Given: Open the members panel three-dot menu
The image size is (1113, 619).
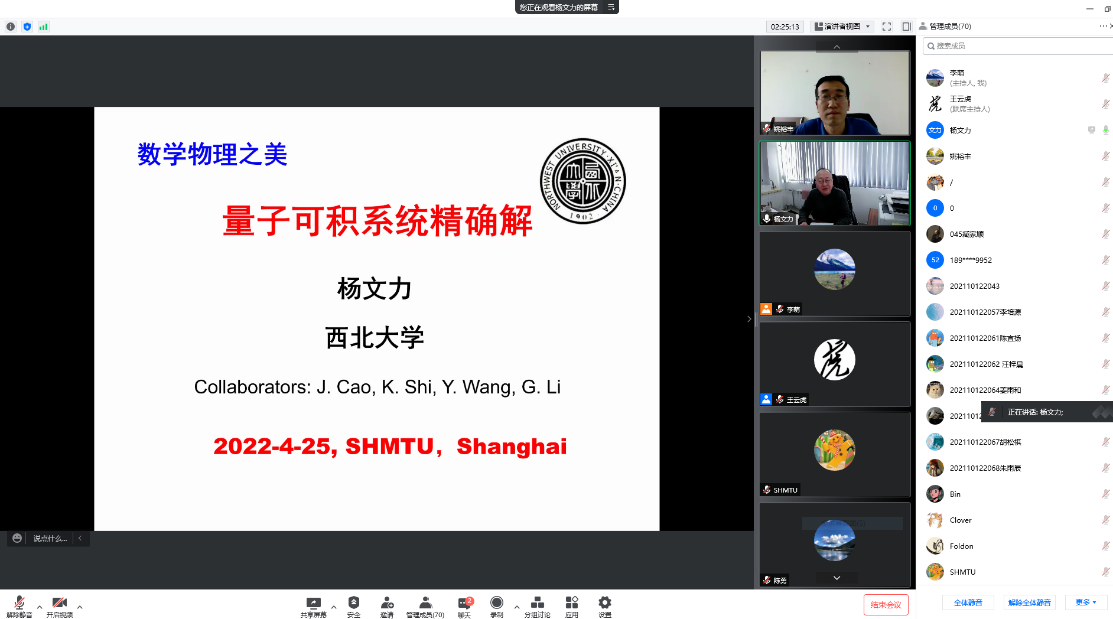Looking at the screenshot, I should click(1103, 26).
